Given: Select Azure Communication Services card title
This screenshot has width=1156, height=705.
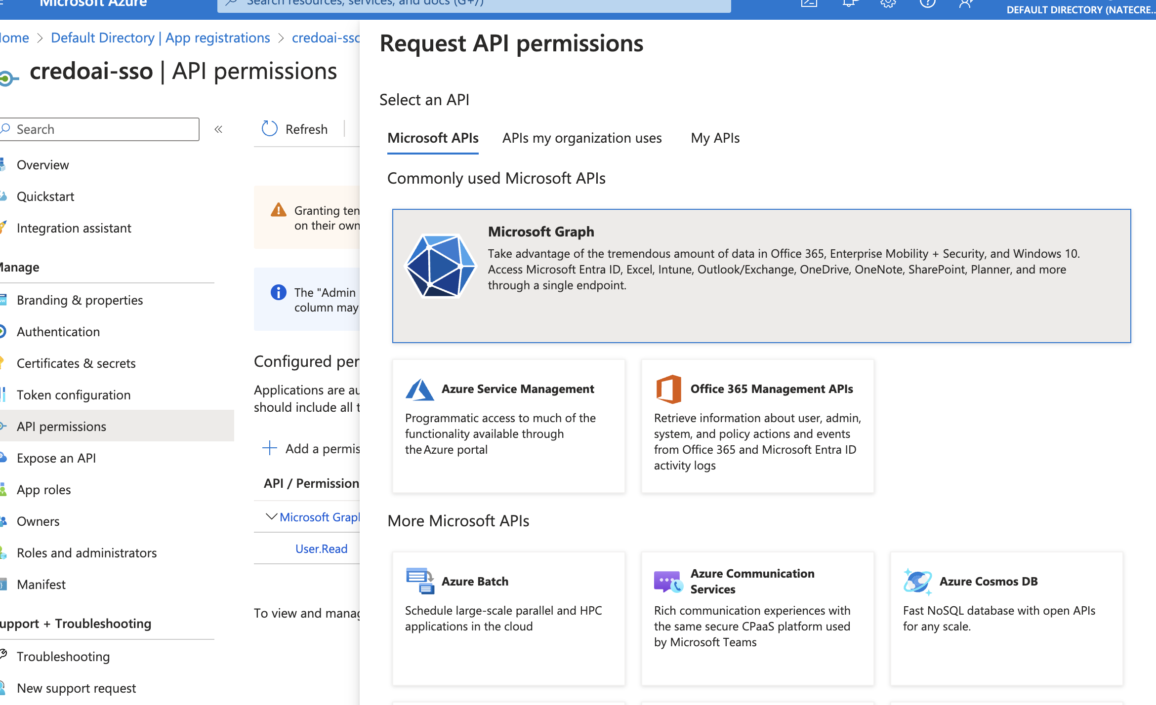Looking at the screenshot, I should point(752,582).
